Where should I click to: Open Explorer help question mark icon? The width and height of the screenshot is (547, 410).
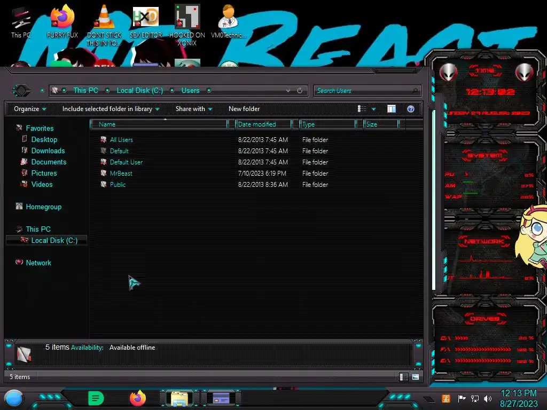click(x=411, y=109)
